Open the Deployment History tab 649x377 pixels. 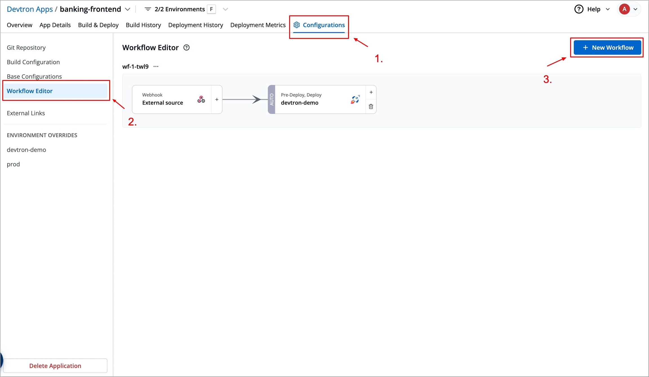(x=195, y=25)
